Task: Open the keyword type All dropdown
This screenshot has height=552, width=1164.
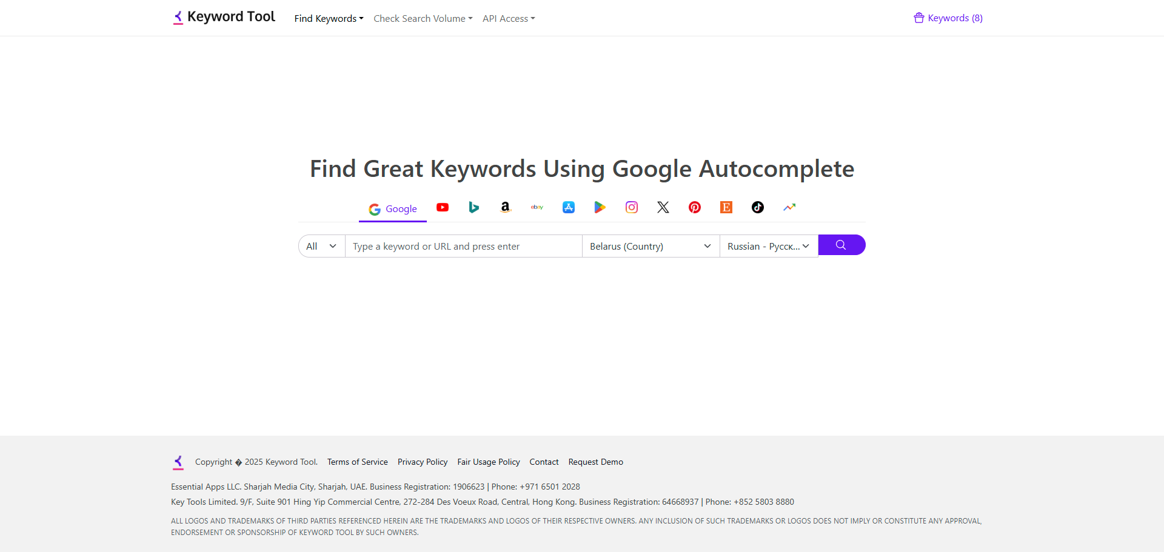Action: click(321, 246)
